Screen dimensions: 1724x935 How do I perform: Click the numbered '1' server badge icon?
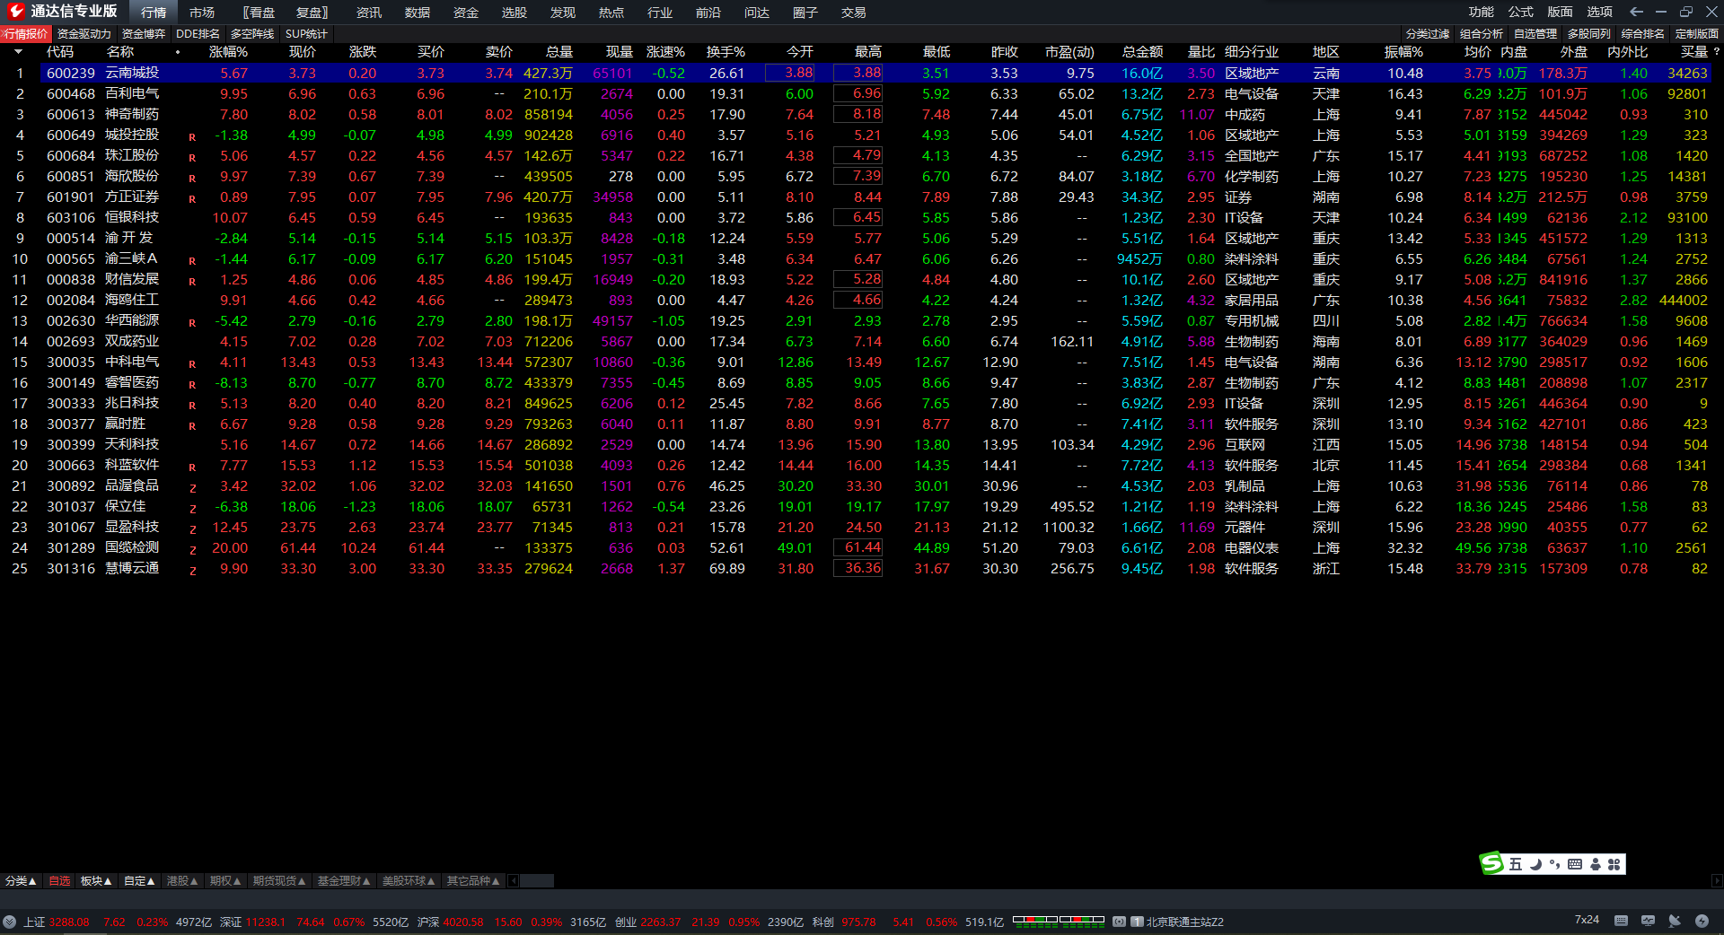(x=1137, y=922)
